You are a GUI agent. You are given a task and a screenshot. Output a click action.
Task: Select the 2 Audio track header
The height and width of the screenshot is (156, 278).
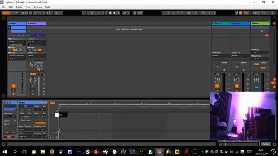[x=36, y=23]
